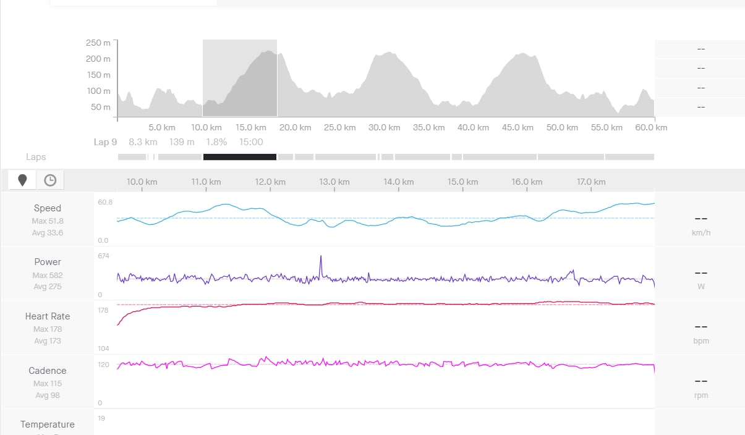Viewport: 745px width, 435px height.
Task: Switch x-axis to distance with pin icon
Action: (23, 180)
